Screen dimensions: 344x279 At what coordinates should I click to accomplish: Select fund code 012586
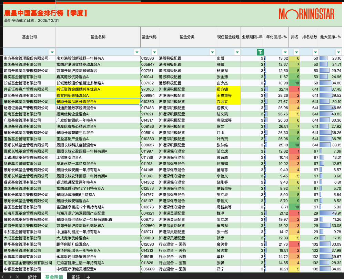[x=149, y=58]
